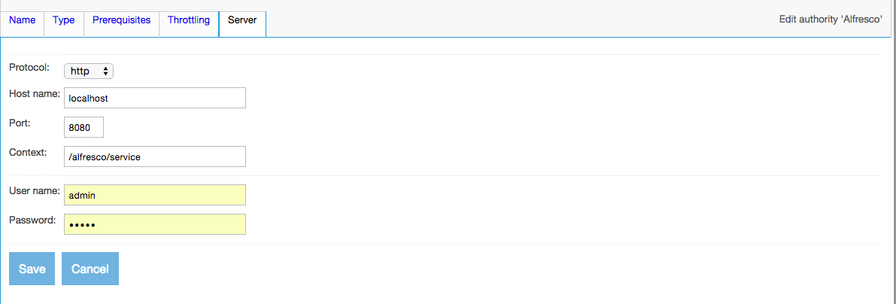Focus the Host name field containing localhost
The height and width of the screenshot is (304, 896).
[155, 98]
